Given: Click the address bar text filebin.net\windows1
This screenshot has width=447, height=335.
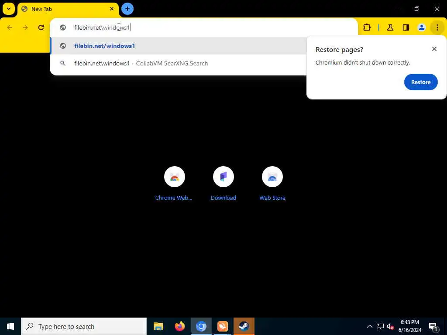Looking at the screenshot, I should [102, 27].
